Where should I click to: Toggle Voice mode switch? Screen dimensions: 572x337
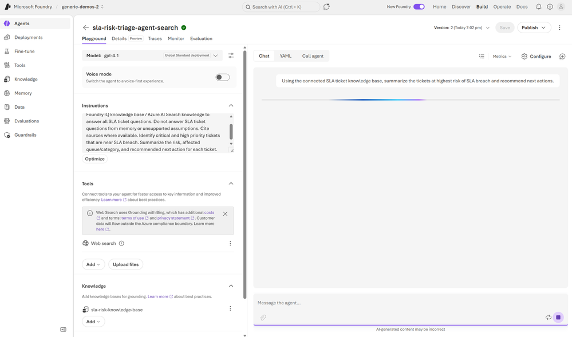[223, 77]
